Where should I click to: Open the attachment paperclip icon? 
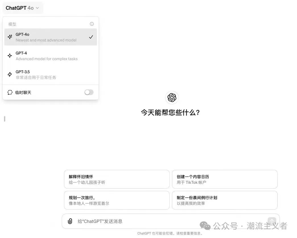70,221
